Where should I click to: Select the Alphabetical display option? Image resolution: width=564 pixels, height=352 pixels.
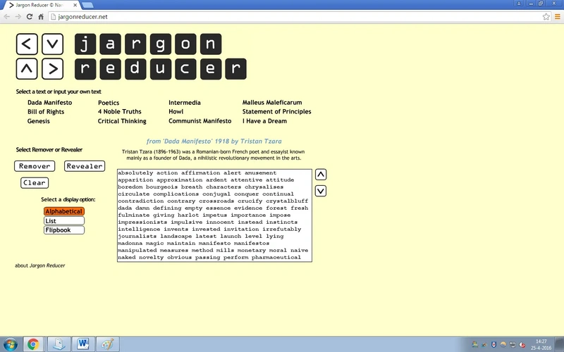64,211
